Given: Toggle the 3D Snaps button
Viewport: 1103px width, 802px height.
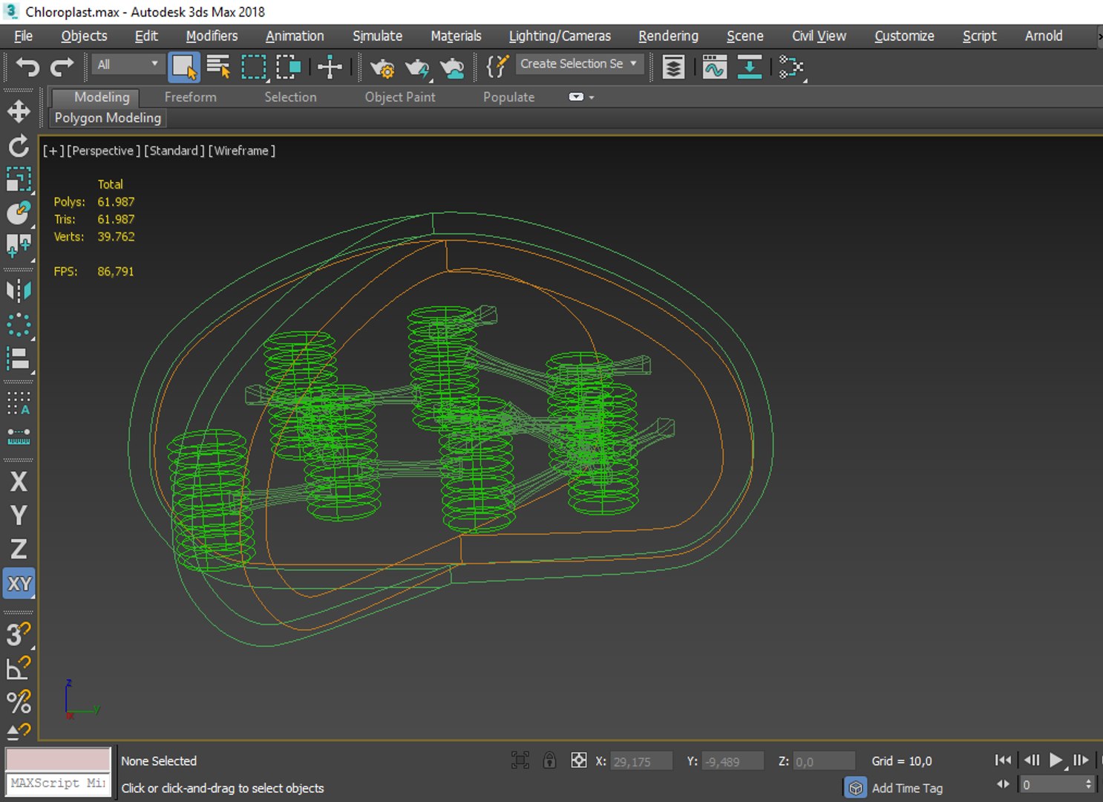Looking at the screenshot, I should click(x=19, y=634).
